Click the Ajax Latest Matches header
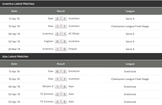 click(x=15, y=56)
